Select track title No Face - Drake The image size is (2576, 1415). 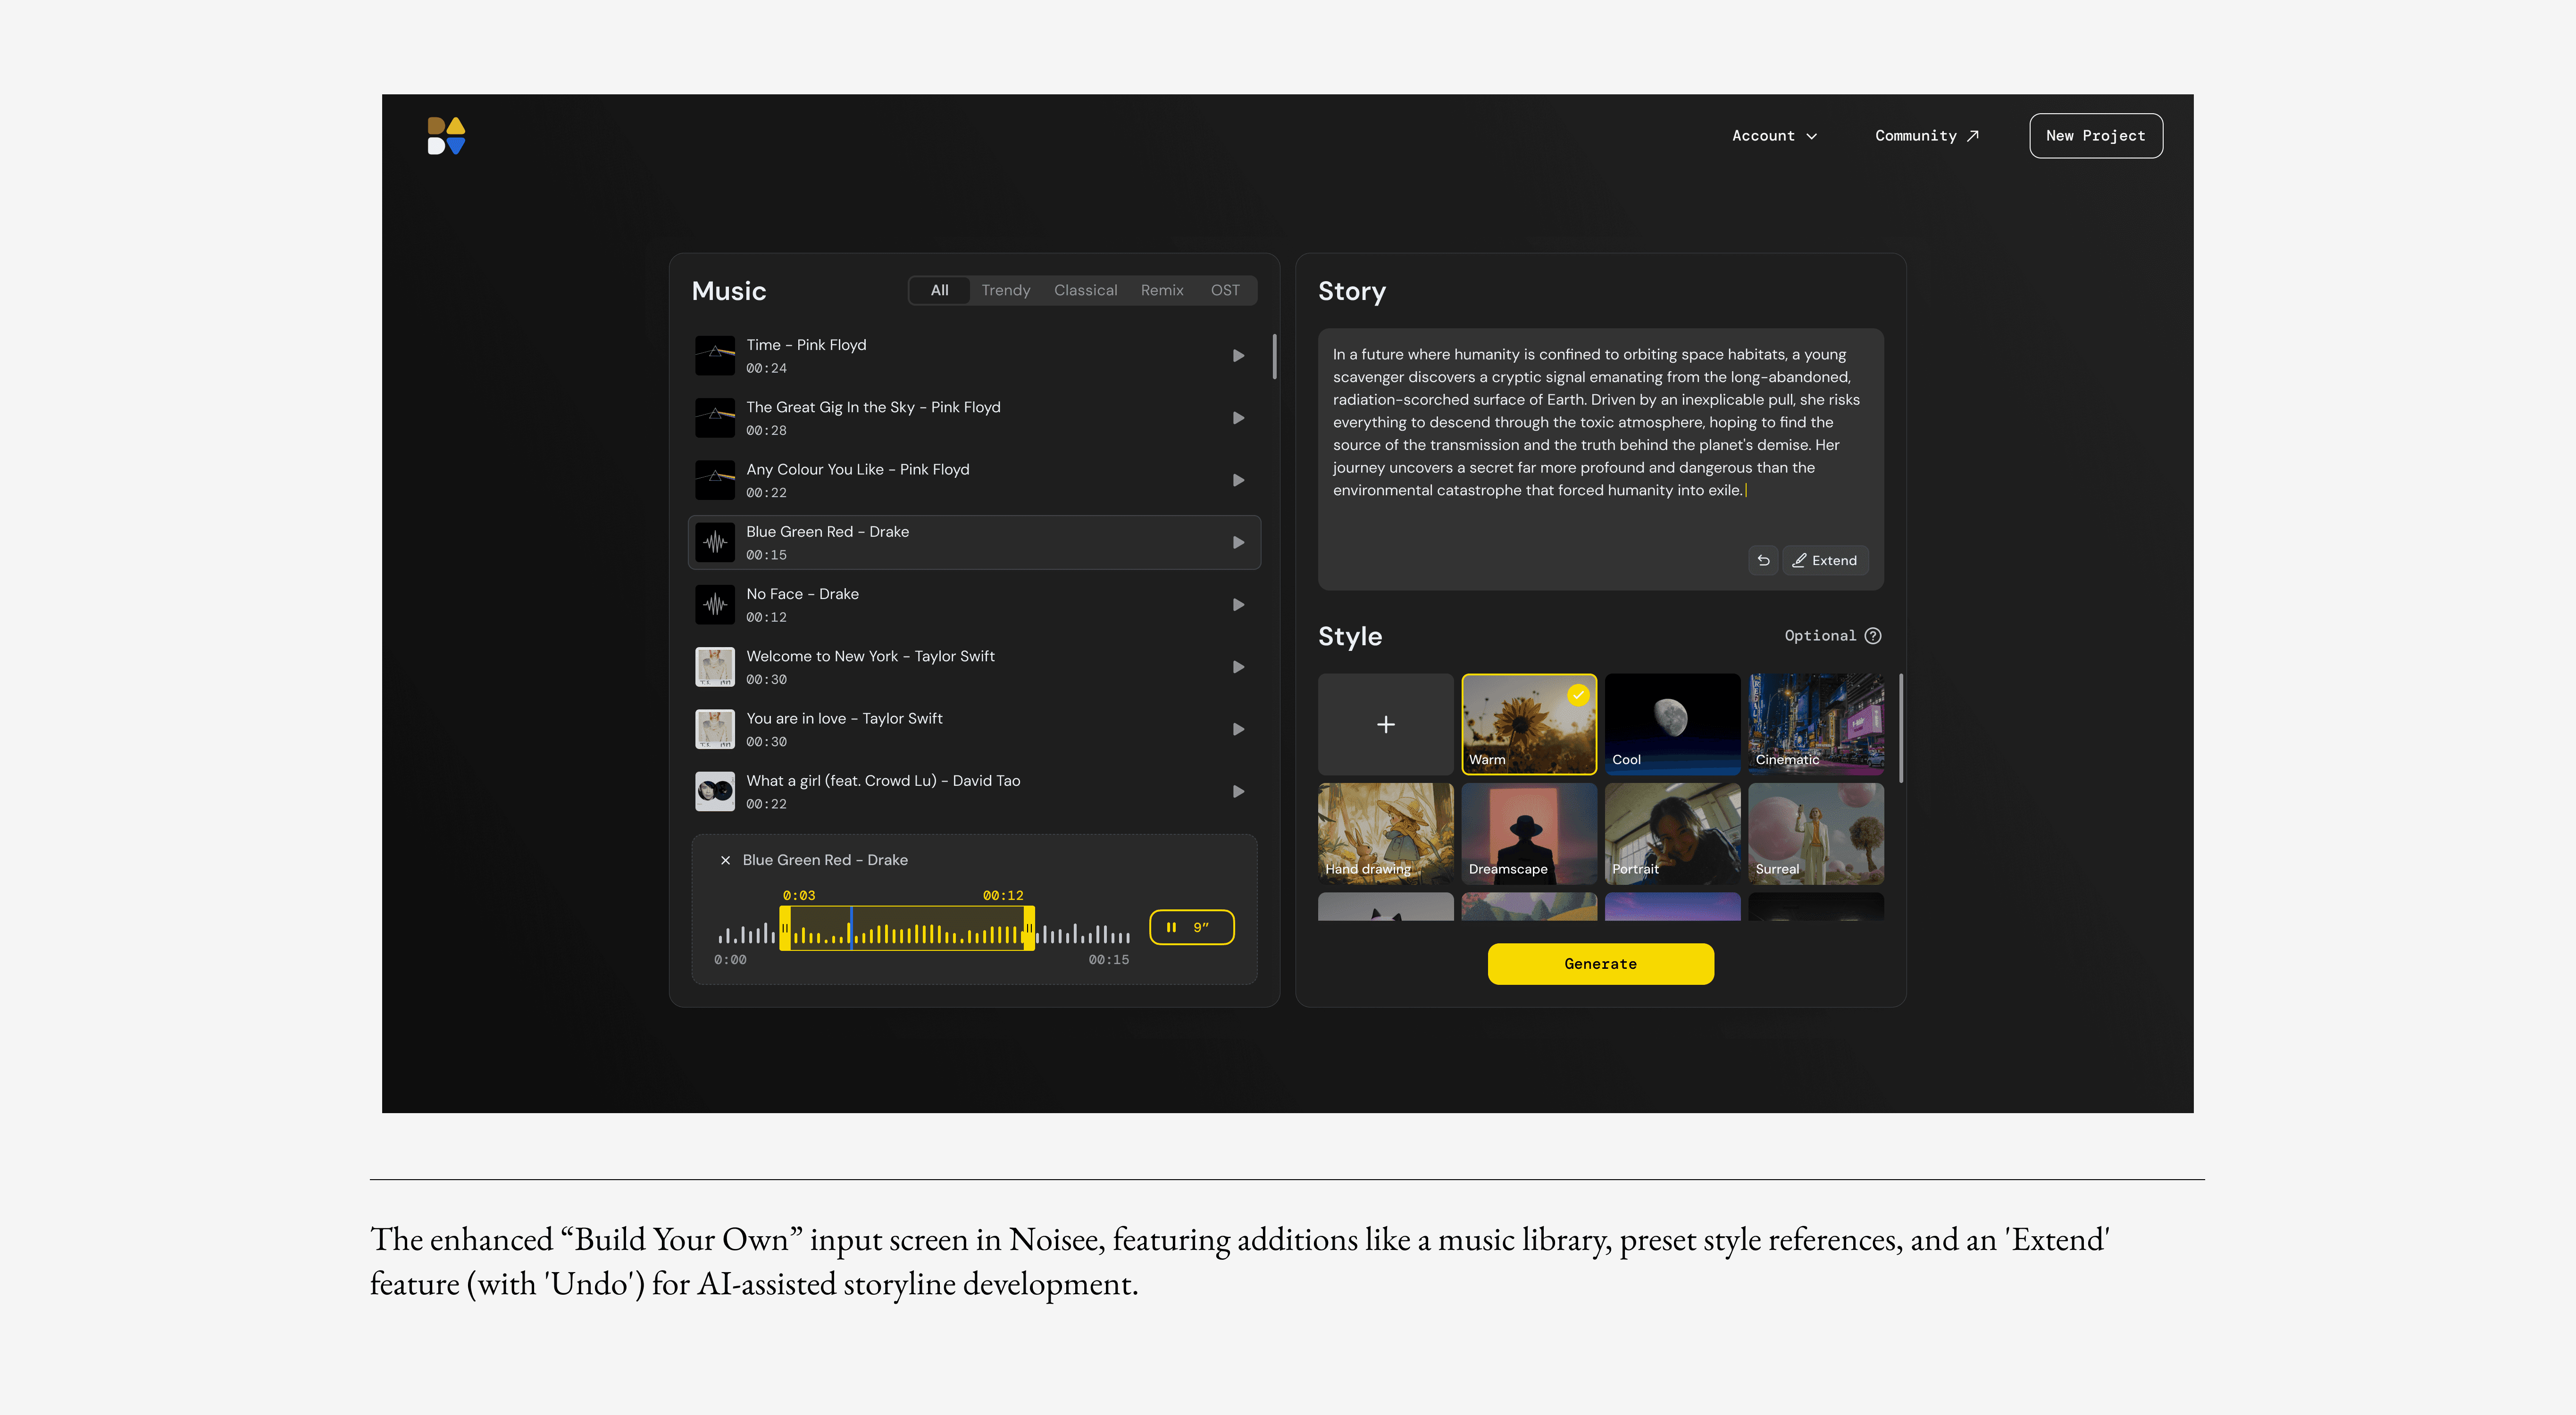(802, 594)
